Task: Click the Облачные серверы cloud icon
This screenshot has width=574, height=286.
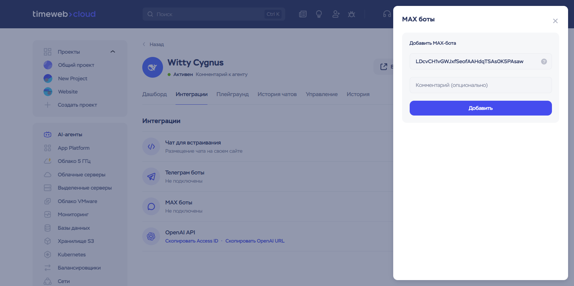Action: 48,175
